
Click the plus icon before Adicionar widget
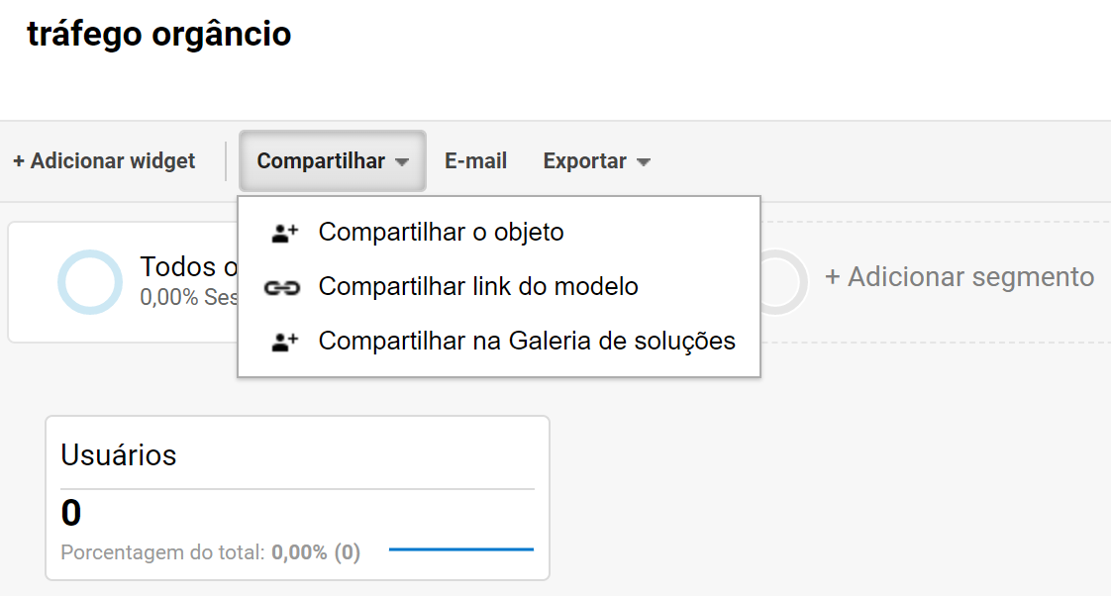point(18,160)
